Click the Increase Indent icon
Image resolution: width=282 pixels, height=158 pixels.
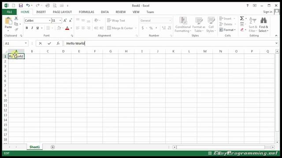tap(102, 28)
